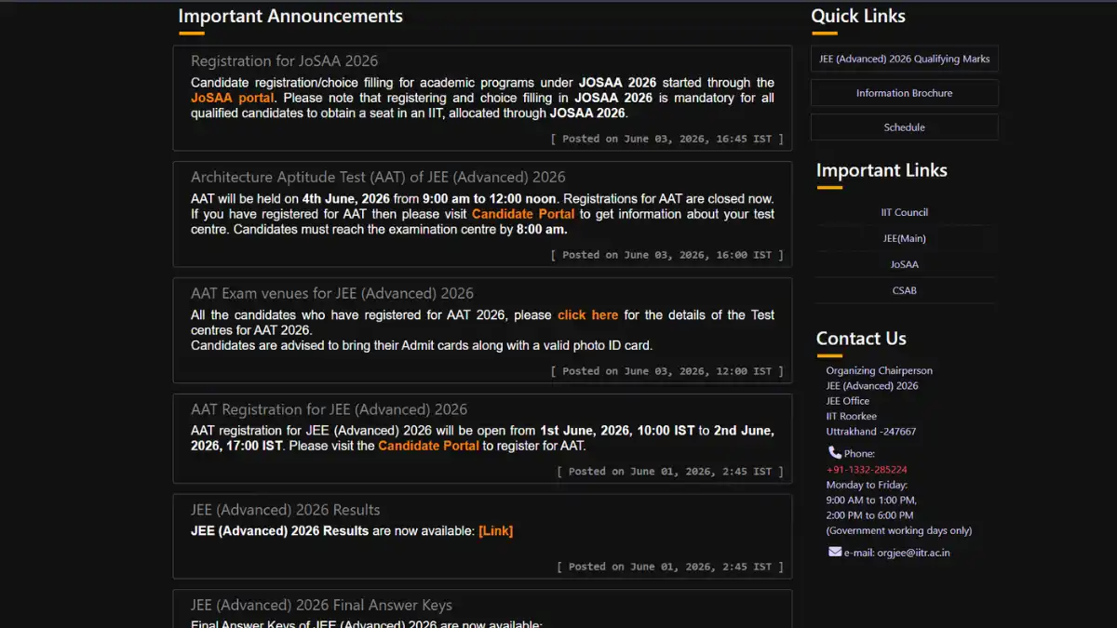
Task: Click the 'Important Announcements' heading
Action: (290, 16)
